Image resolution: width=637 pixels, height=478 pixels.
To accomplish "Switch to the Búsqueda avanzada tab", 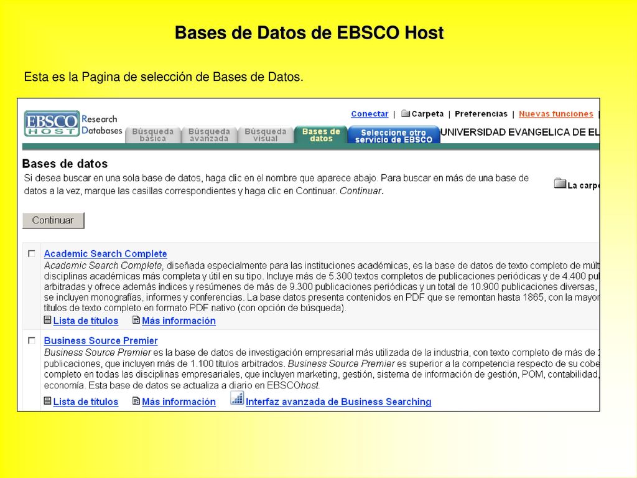I will coord(209,135).
